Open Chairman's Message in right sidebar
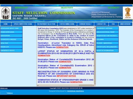 (107, 28)
